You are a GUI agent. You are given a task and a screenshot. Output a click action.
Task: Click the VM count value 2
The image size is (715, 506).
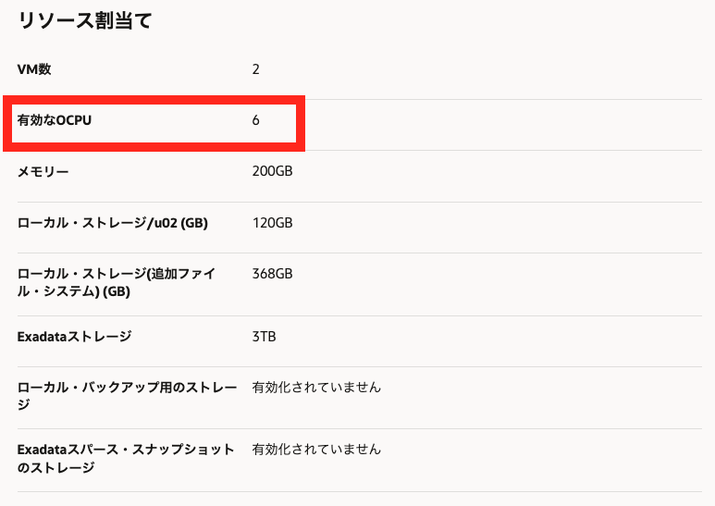256,69
